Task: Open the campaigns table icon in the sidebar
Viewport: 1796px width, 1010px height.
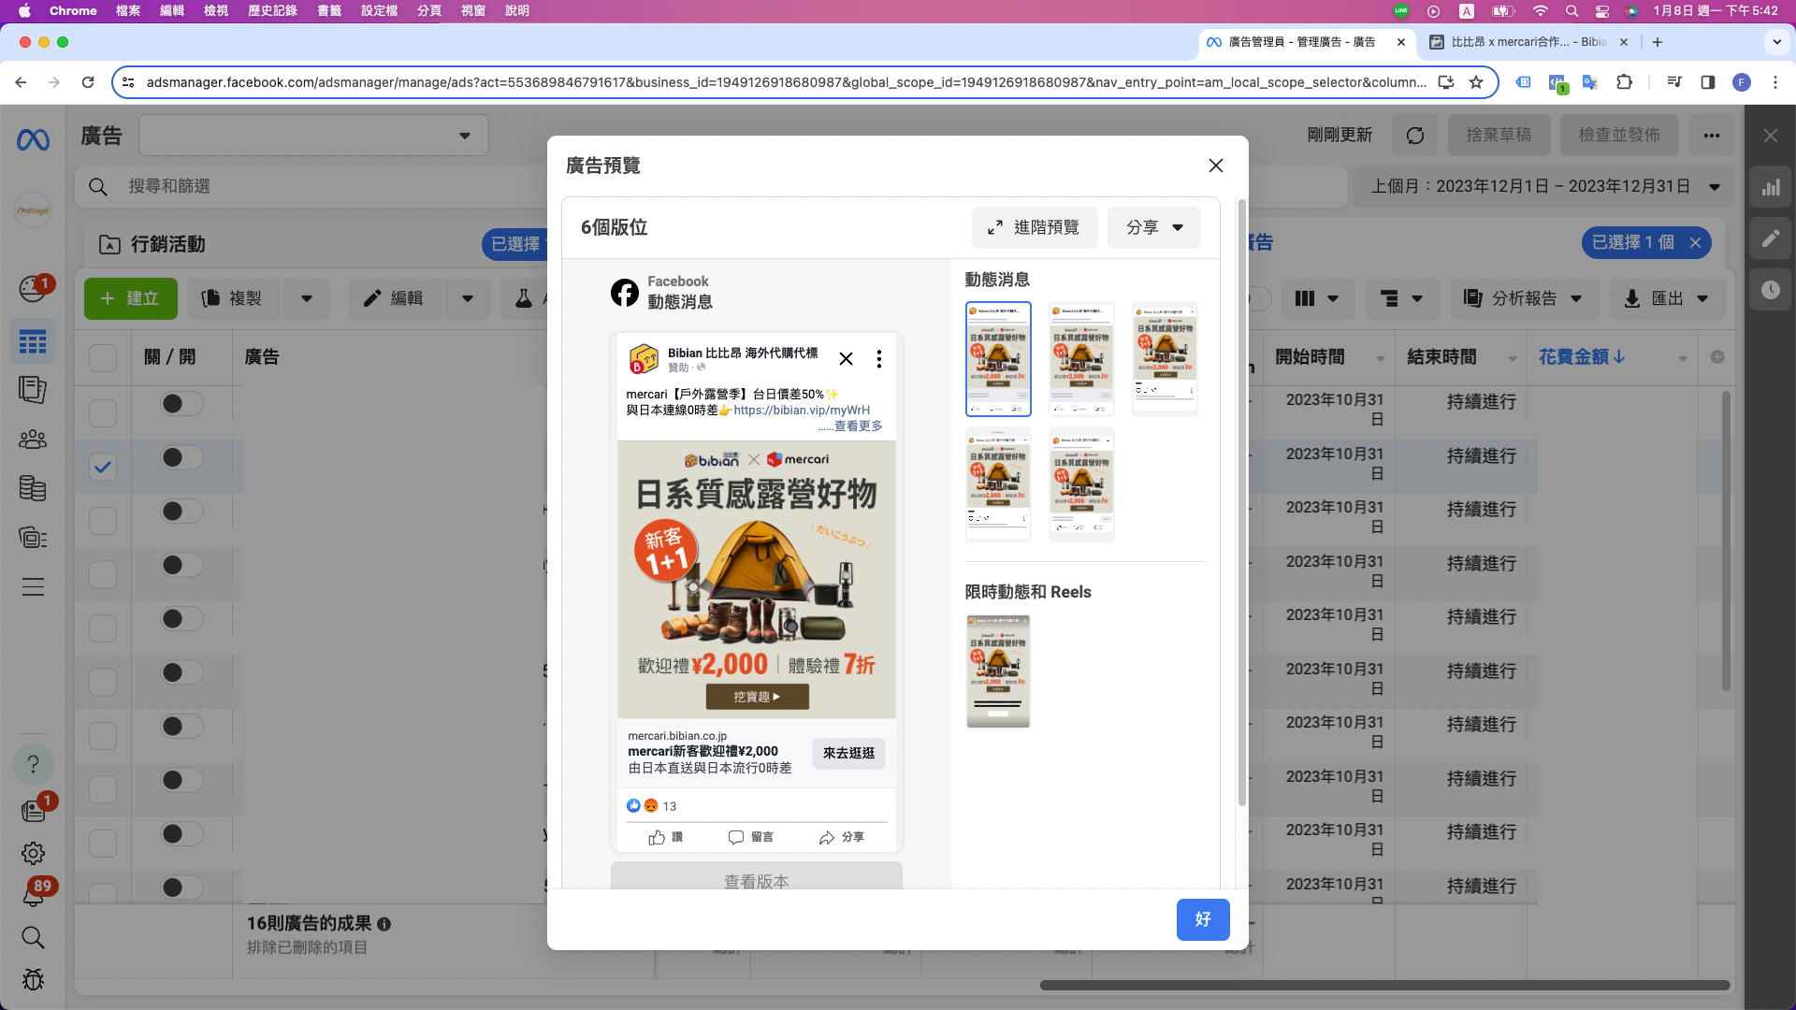Action: (x=33, y=342)
